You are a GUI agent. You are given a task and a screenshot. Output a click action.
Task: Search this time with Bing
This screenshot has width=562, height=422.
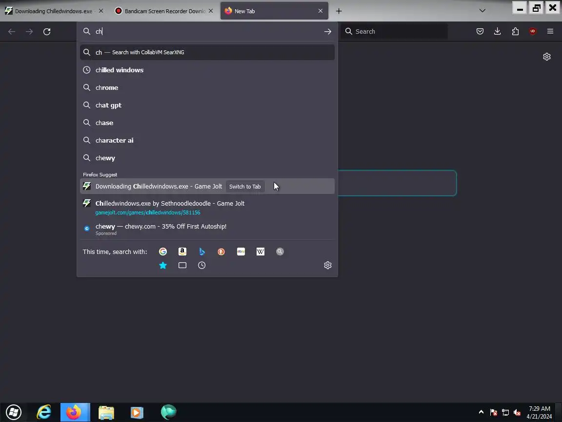click(202, 252)
